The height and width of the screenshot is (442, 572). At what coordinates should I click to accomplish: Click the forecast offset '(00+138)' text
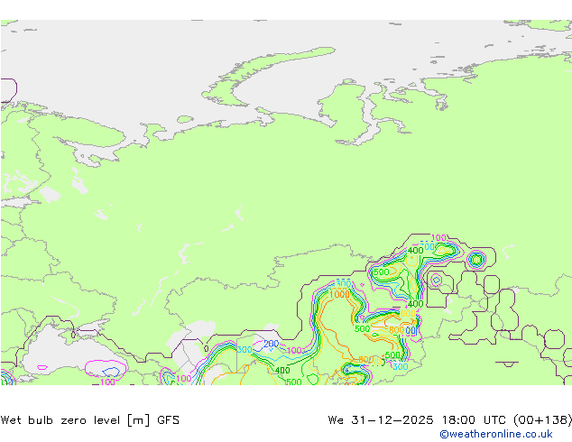(542, 420)
